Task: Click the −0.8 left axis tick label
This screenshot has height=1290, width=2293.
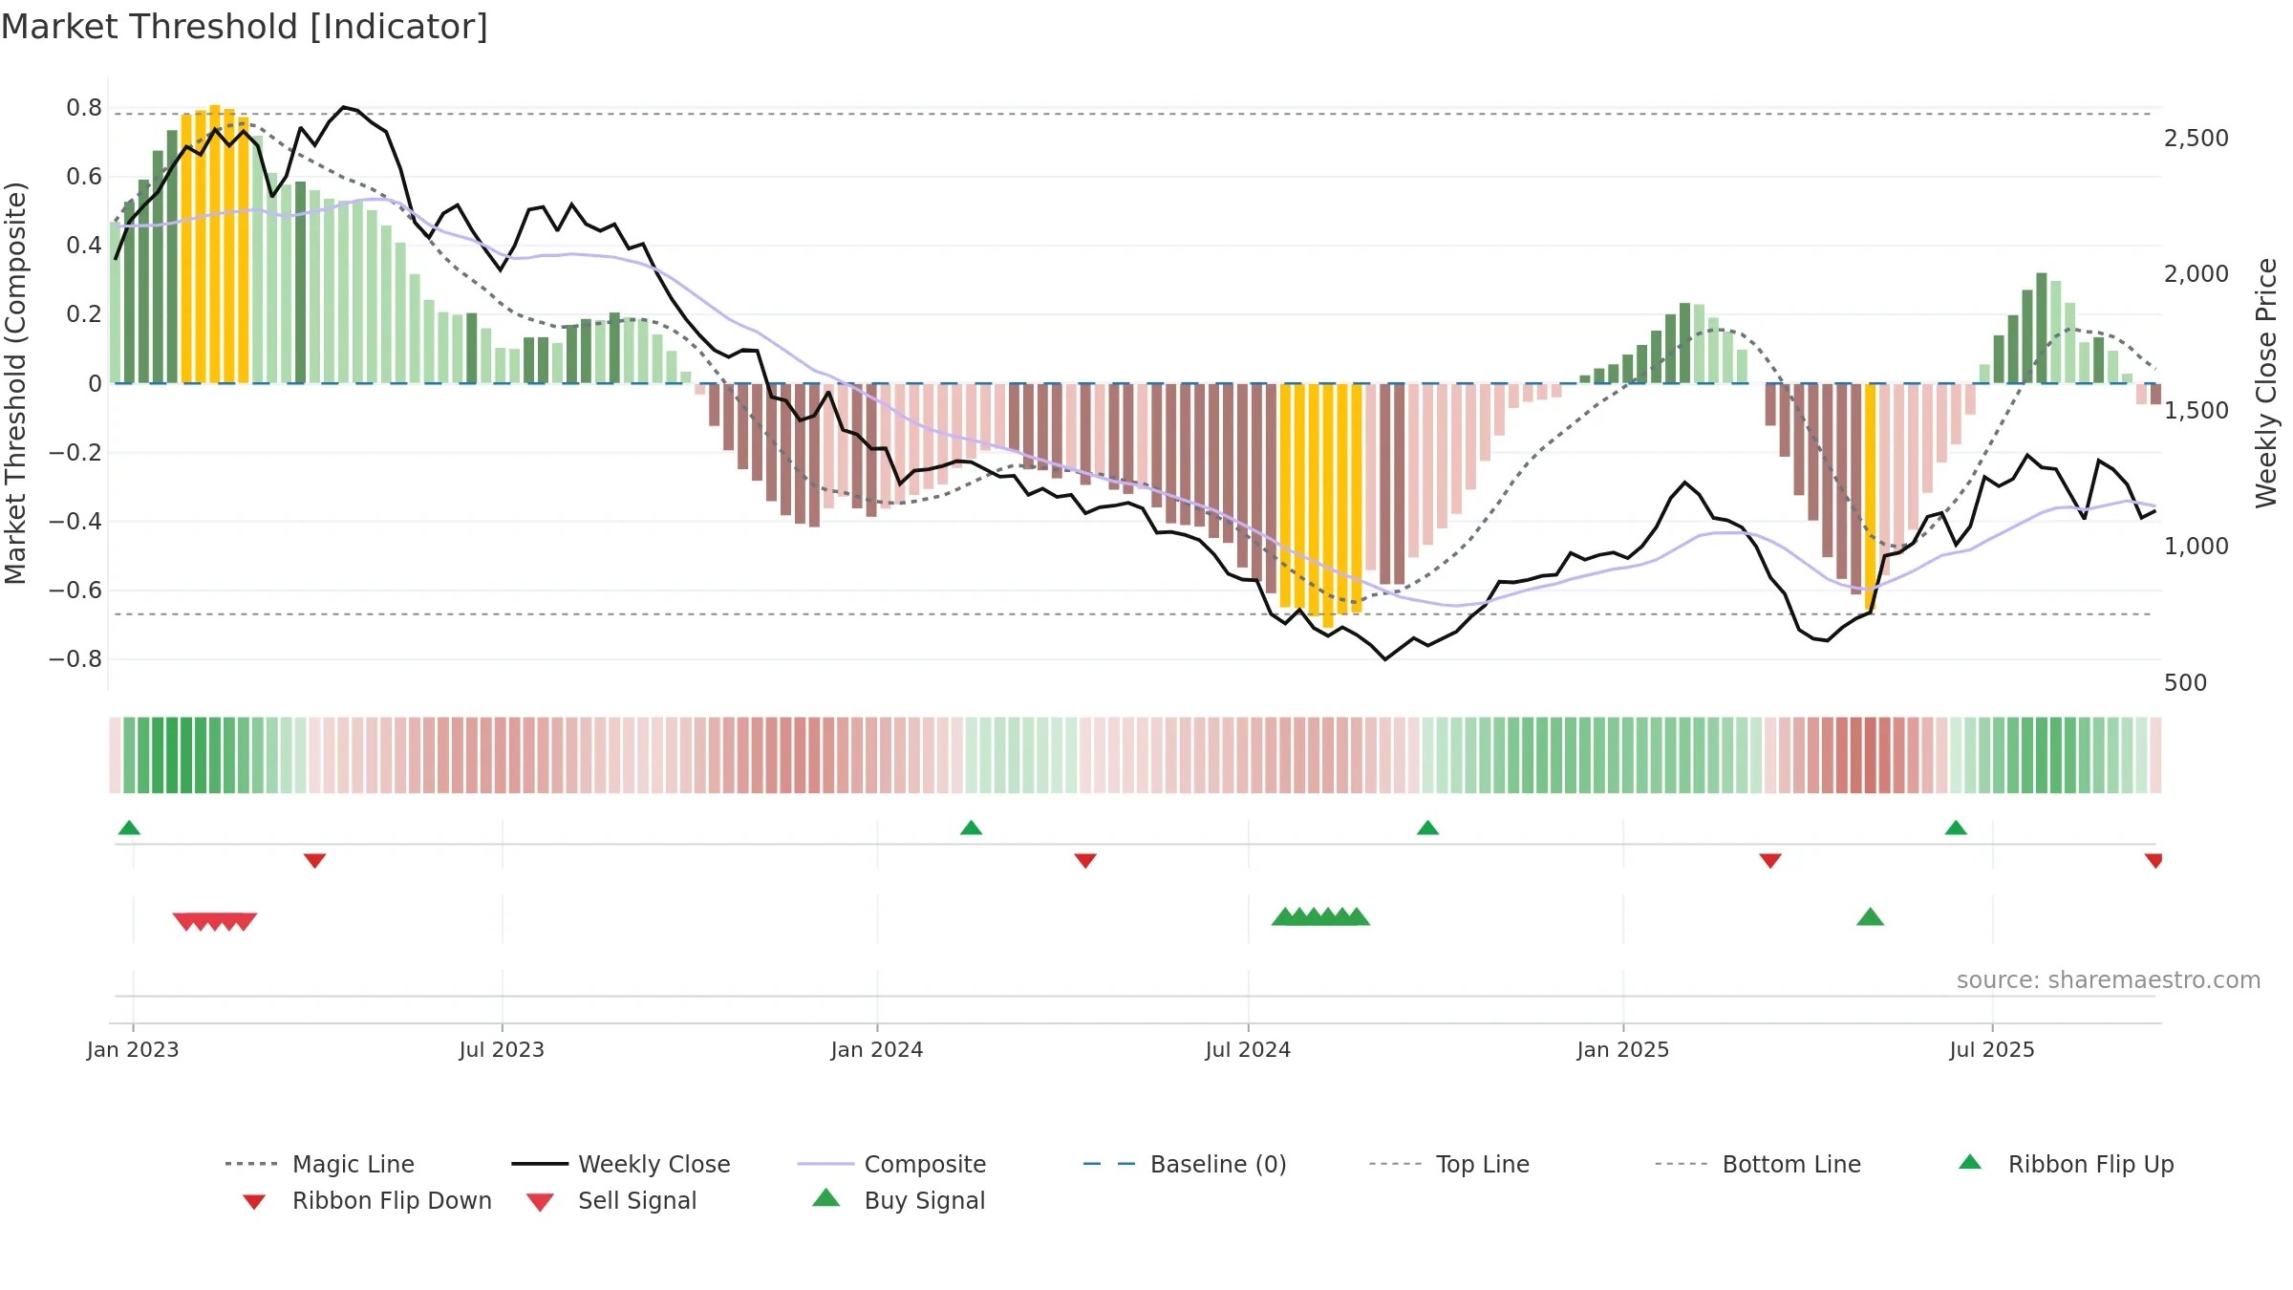Action: pos(75,658)
